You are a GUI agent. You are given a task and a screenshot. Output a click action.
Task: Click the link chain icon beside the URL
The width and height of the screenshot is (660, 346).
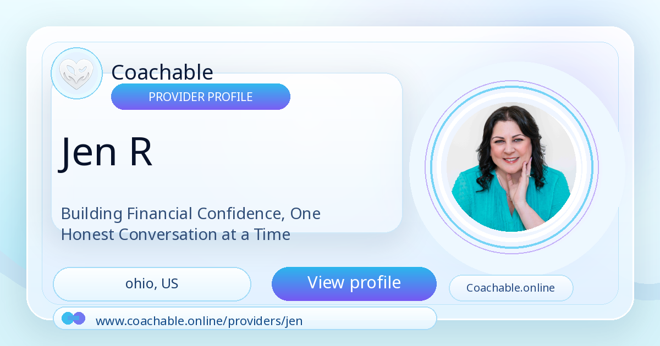point(74,319)
